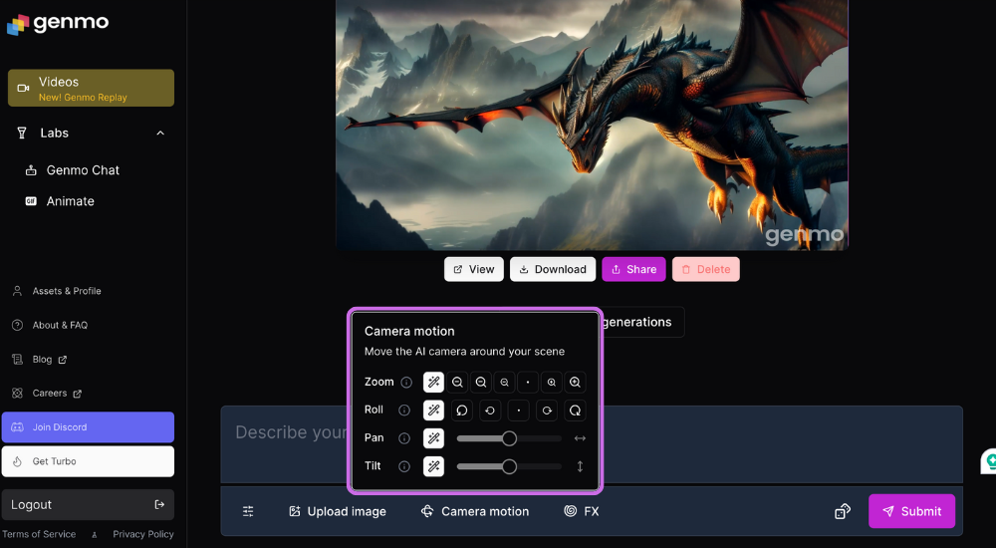This screenshot has width=996, height=548.
Task: Select strong clockwise roll
Action: point(575,411)
